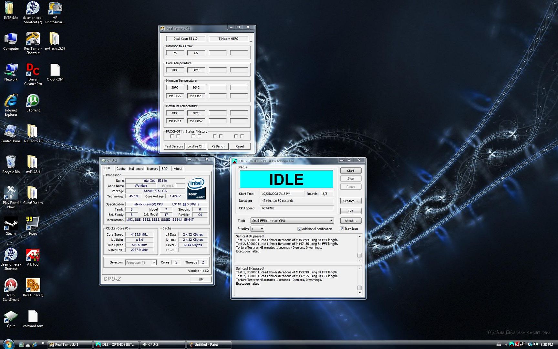Click Log File Off in Real Temp
Screen dimensions: 558x349
pos(195,146)
